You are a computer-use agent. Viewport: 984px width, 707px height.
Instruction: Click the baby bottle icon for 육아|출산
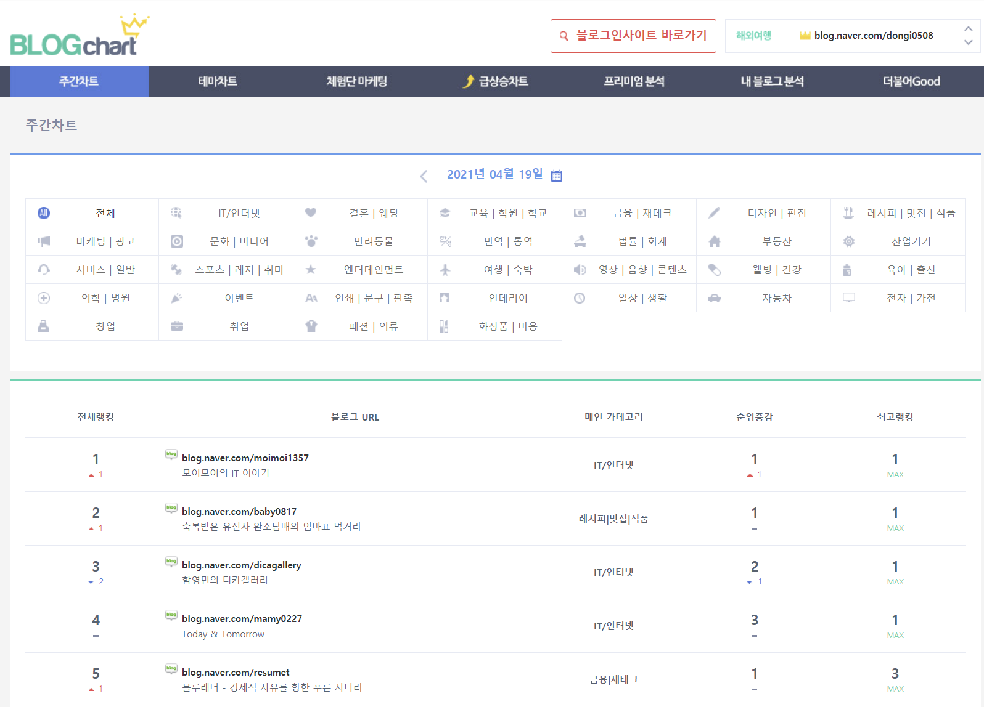tap(847, 270)
